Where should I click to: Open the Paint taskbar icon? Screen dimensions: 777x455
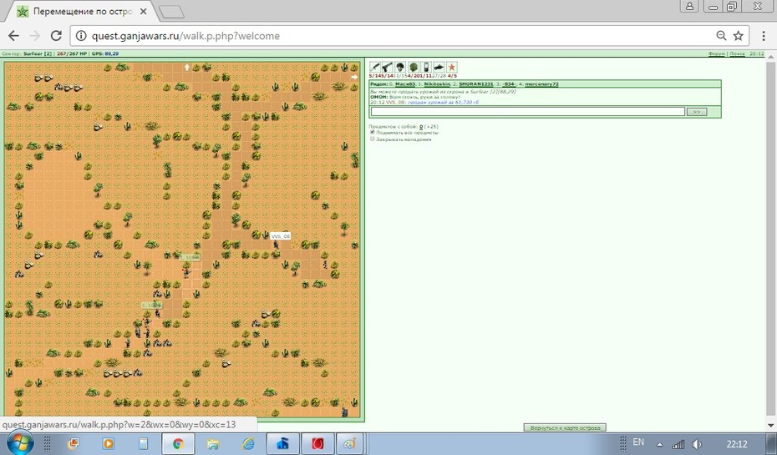(x=350, y=443)
